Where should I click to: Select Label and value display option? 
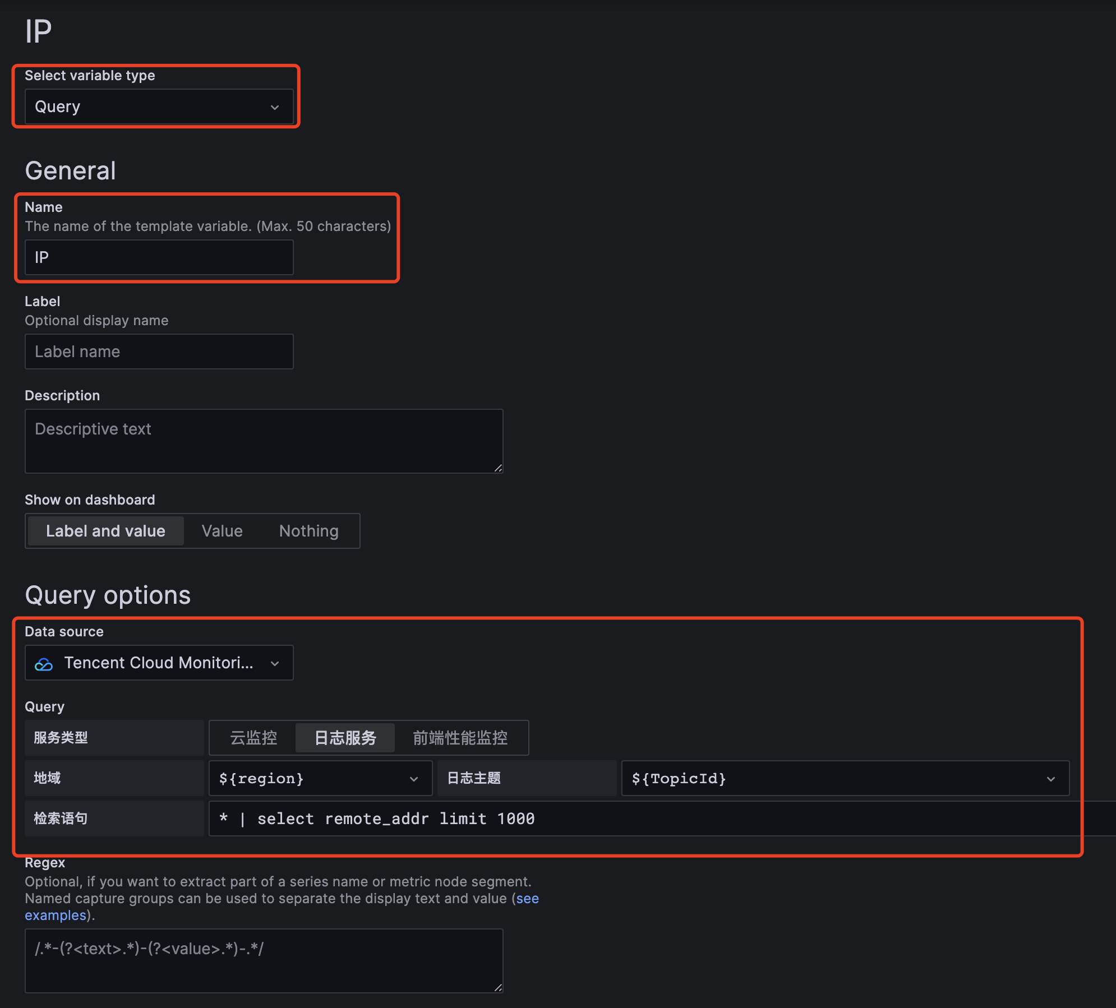[105, 531]
